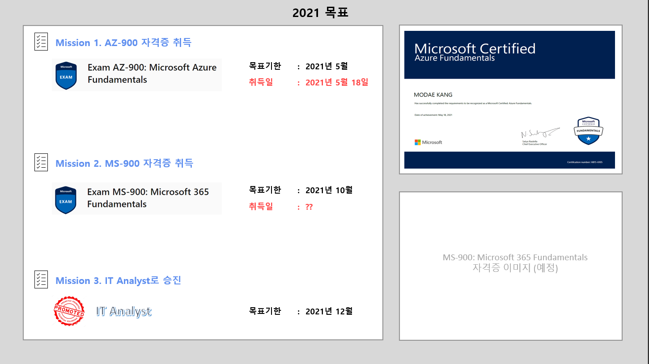Select the AZ-900 exam badge icon
649x364 pixels.
66,76
